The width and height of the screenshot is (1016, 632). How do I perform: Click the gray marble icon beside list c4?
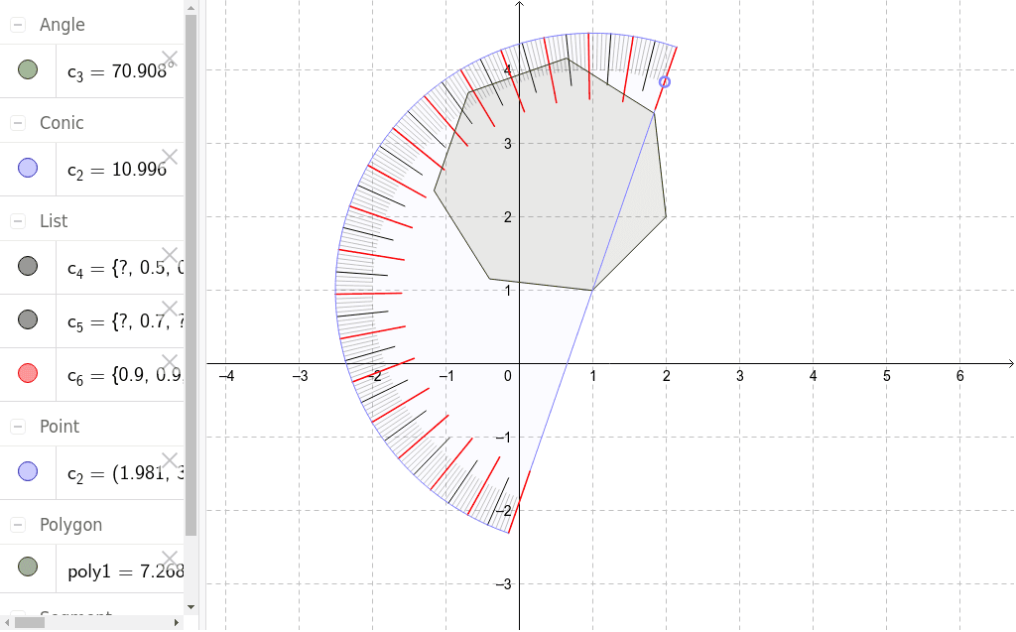coord(28,267)
